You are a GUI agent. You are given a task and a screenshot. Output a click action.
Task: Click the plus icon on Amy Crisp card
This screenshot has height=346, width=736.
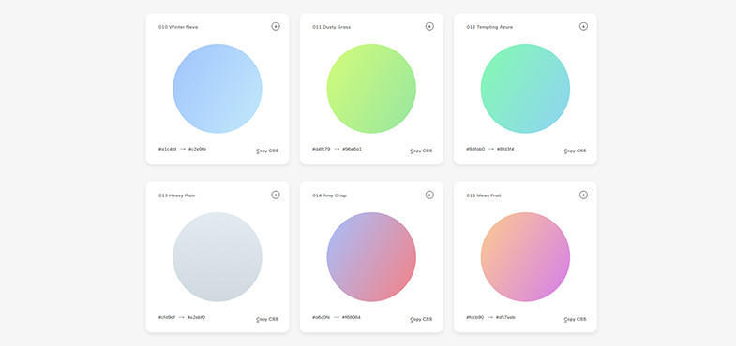pos(429,195)
